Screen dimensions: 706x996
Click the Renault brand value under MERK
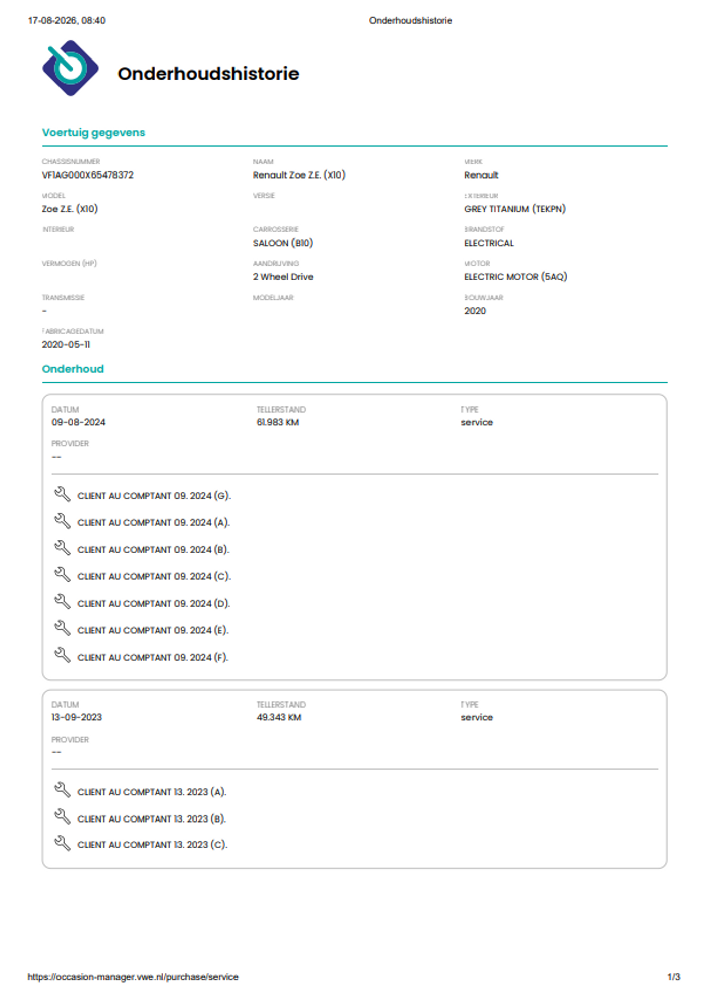(481, 175)
